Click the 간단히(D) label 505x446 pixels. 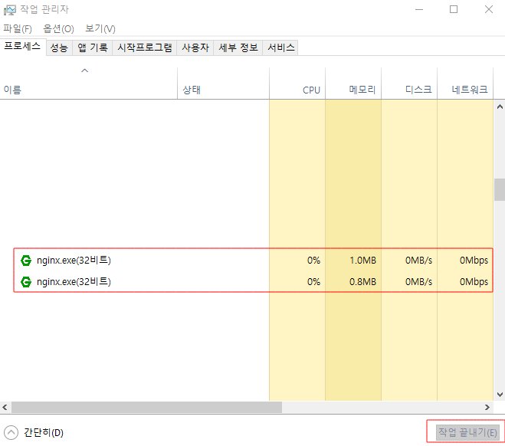pos(44,432)
